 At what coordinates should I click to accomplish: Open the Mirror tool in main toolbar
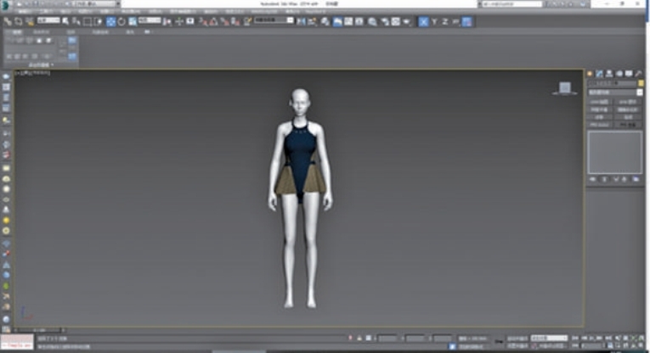pos(301,21)
